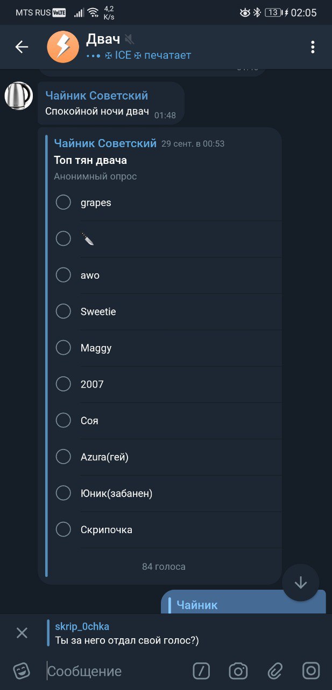The height and width of the screenshot is (690, 332).
Task: Tap the back arrow in chat header
Action: click(22, 47)
